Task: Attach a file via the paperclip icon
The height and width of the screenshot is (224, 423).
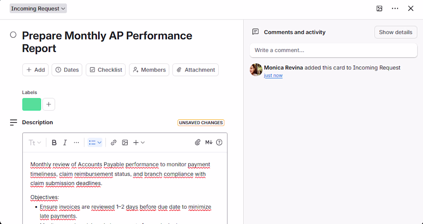Action: point(198,142)
